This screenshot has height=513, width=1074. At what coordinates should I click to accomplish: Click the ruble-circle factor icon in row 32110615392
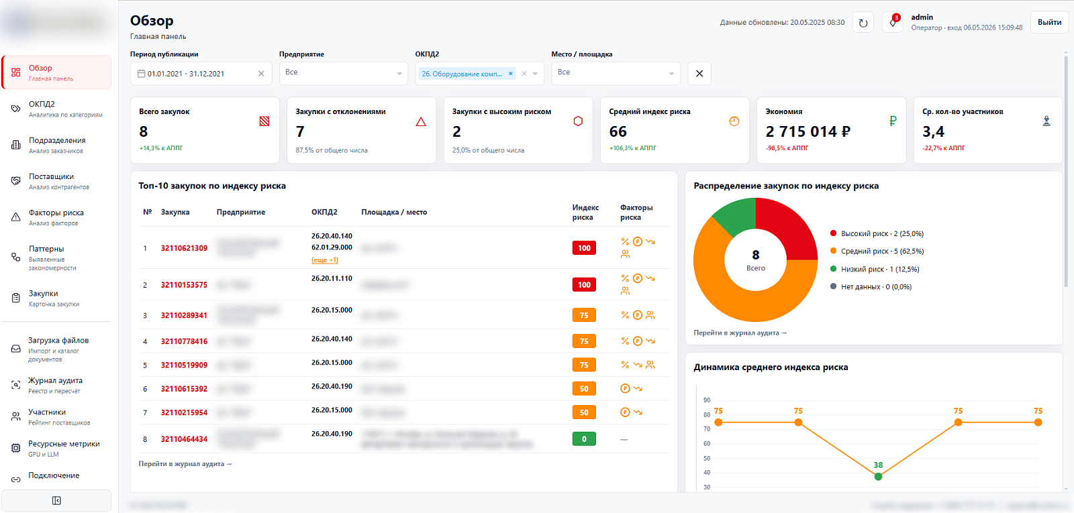coord(625,388)
